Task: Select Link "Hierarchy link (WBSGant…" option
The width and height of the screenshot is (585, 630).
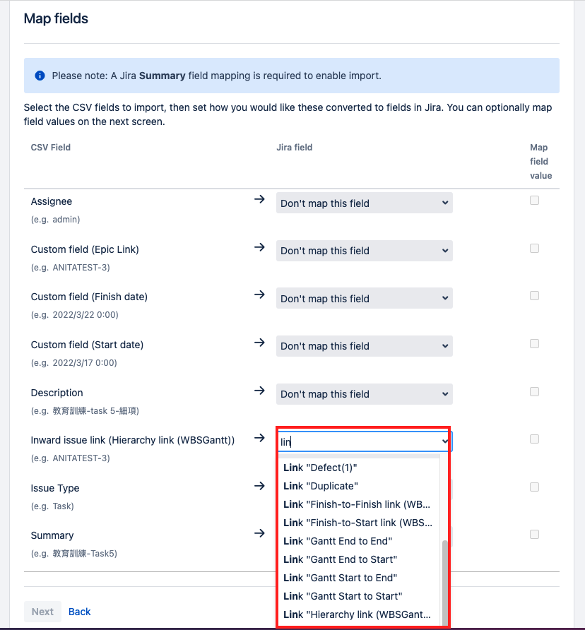Action: pyautogui.click(x=360, y=614)
